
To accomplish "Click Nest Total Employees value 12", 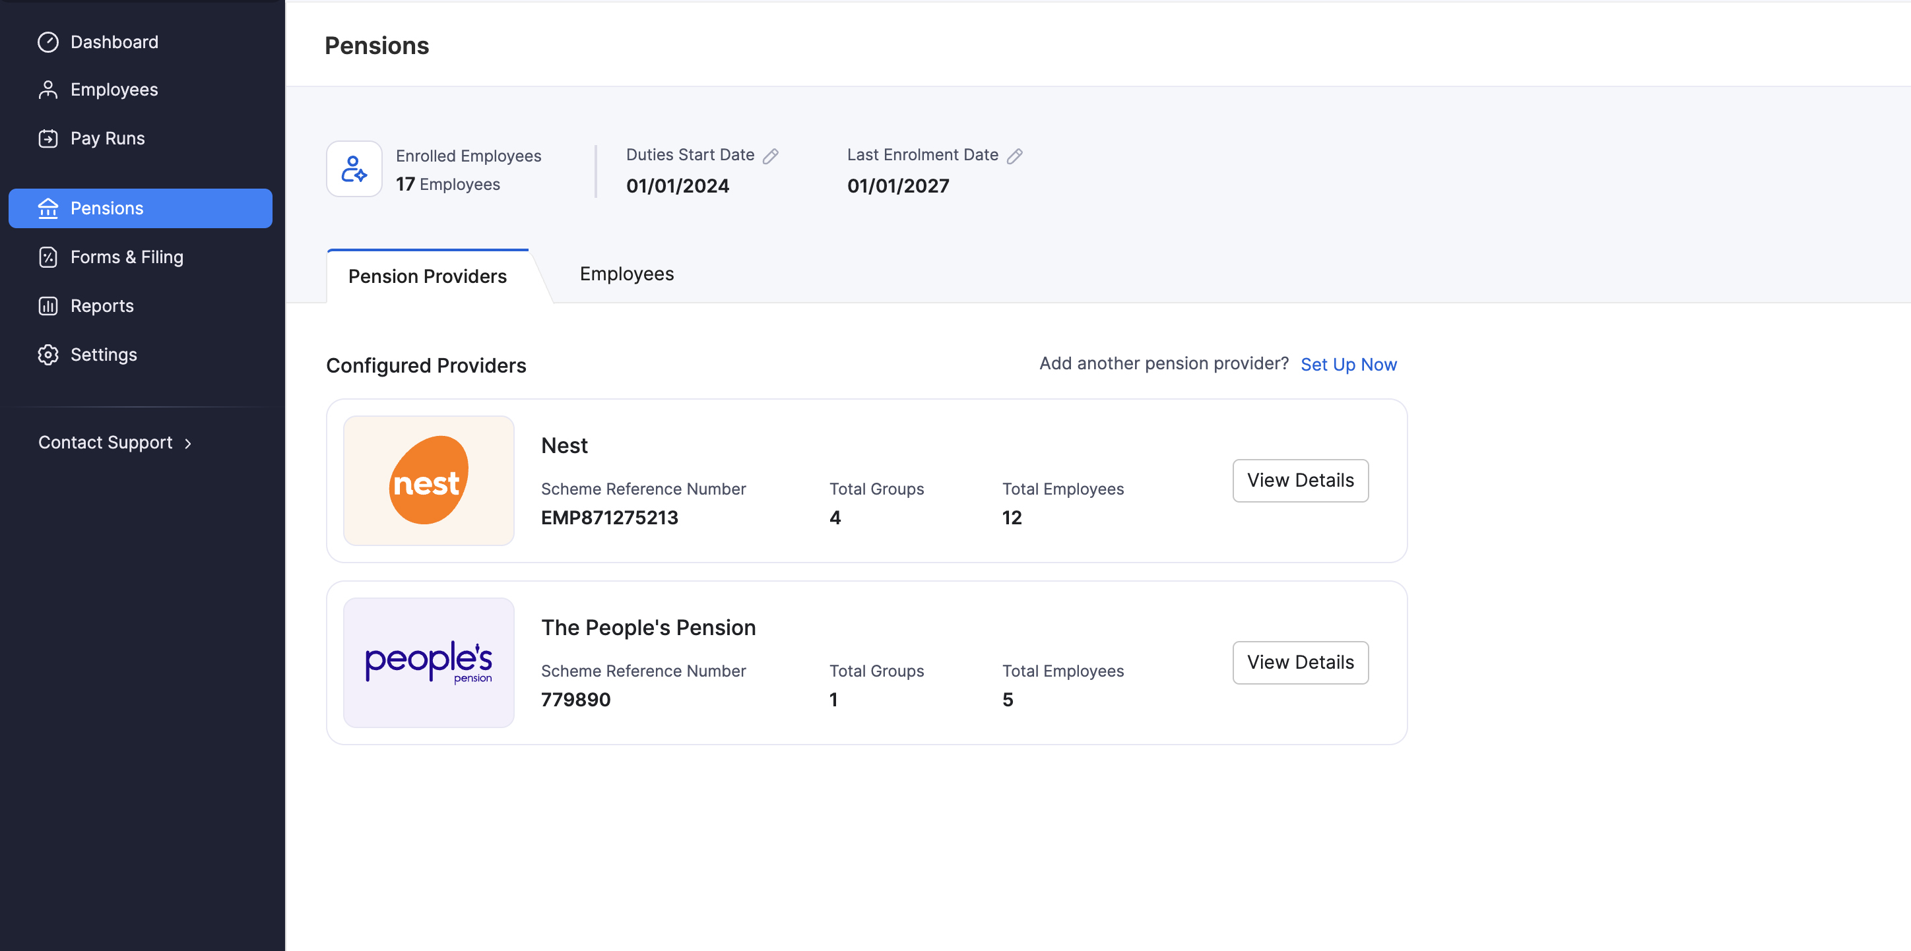I will click(x=1012, y=518).
